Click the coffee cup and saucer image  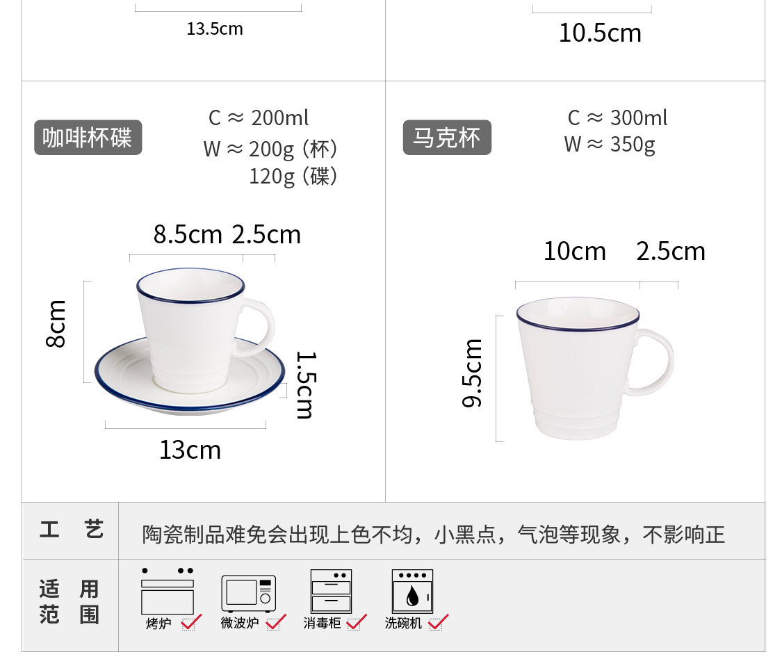point(190,341)
